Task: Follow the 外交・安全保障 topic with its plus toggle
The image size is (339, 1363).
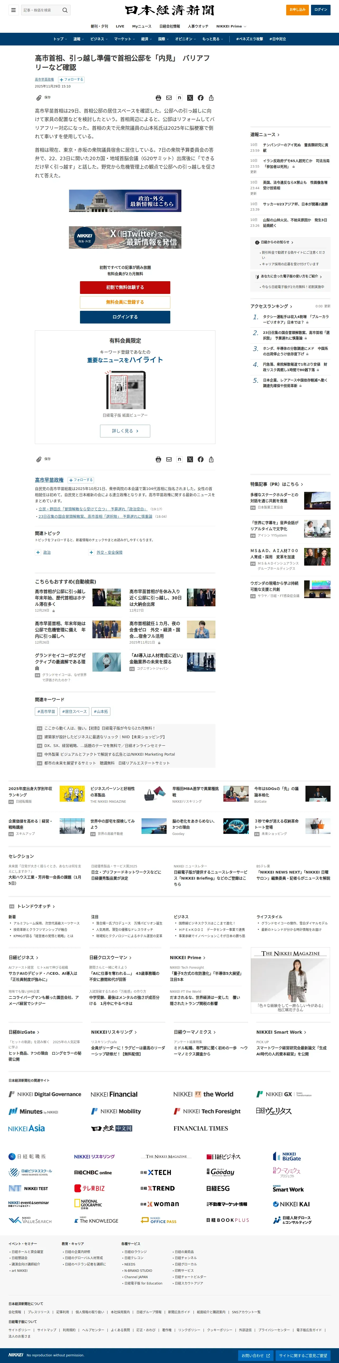Action: 91,552
